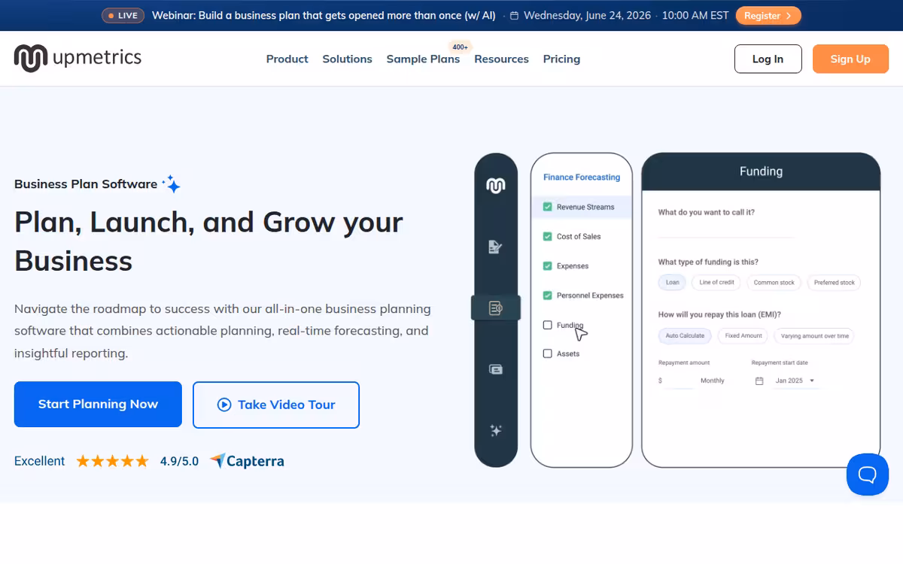
Task: Uncheck the Expenses checkbox
Action: tap(547, 265)
